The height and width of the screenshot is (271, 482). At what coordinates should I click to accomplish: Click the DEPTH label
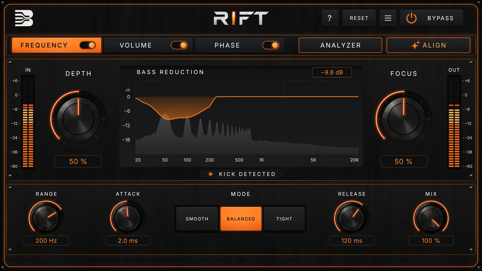coord(78,73)
